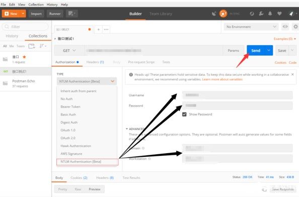Switch to the Builder tab

coord(135,14)
